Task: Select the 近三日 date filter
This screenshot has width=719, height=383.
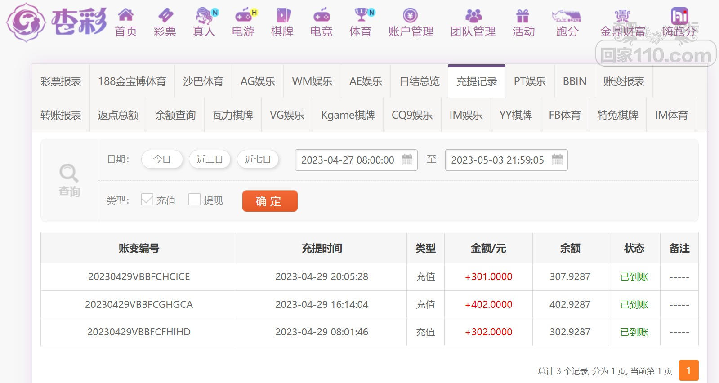Action: 210,159
